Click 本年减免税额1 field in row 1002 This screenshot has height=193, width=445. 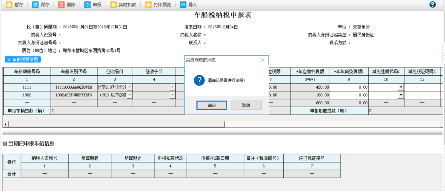(x=349, y=95)
